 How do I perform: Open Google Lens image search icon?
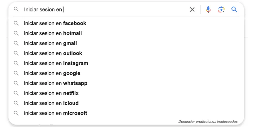click(221, 10)
